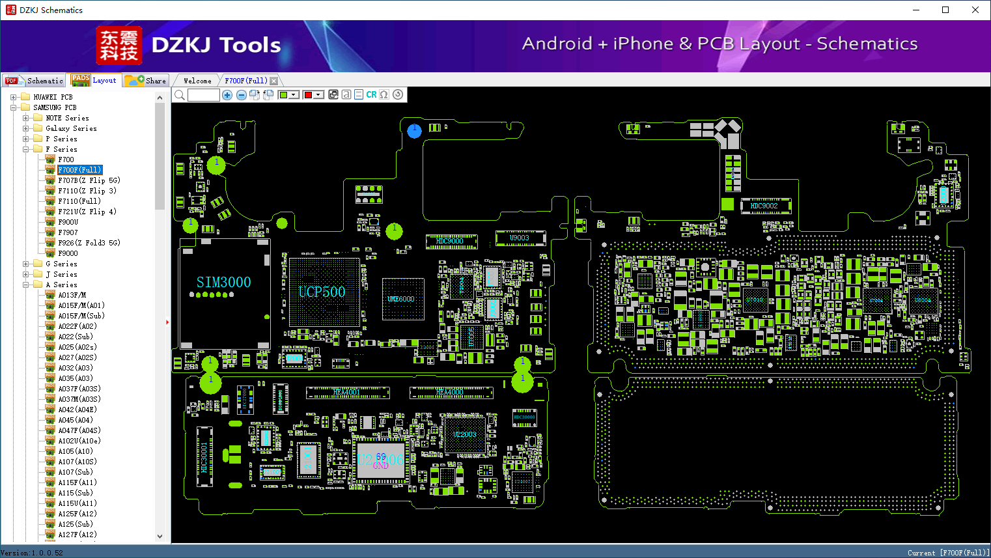This screenshot has height=558, width=991.
Task: Click the search magnifier icon in toolbar
Action: pyautogui.click(x=180, y=95)
